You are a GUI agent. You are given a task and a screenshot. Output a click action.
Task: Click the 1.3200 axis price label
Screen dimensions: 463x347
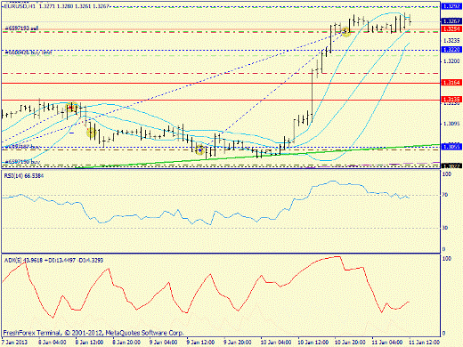point(451,61)
